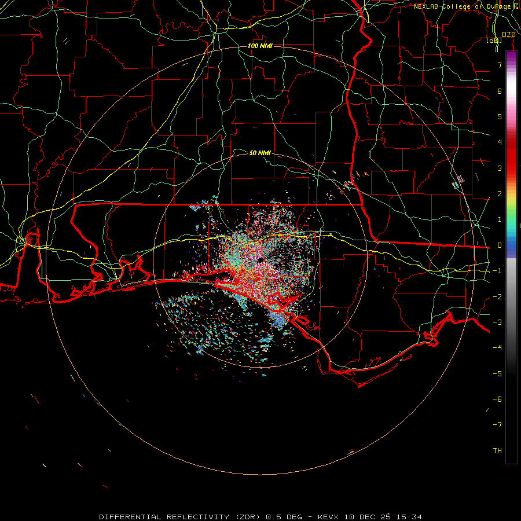Viewport: 521px width, 521px height.
Task: Click the '[dB]' unit label
Action: tap(494, 40)
